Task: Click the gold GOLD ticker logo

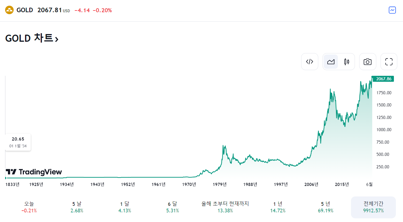Action: (9, 10)
